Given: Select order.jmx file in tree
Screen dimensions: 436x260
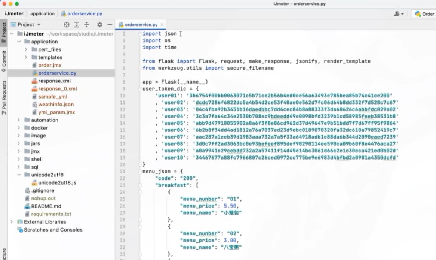Looking at the screenshot, I should pyautogui.click(x=50, y=65).
